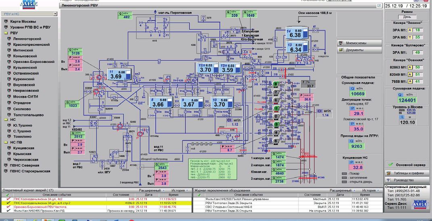Select Краснопресненский station
The width and height of the screenshot is (432, 221).
click(31, 45)
